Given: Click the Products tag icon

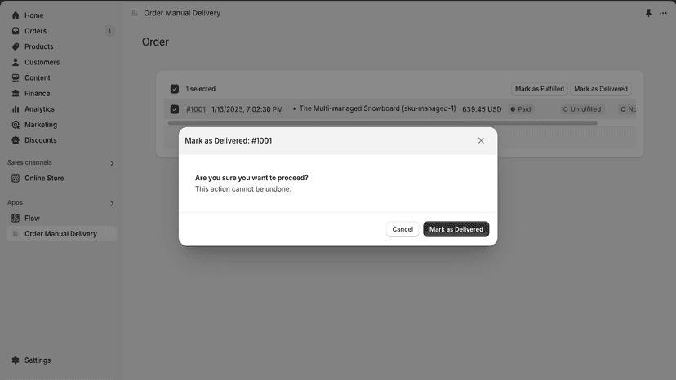Looking at the screenshot, I should 16,46.
